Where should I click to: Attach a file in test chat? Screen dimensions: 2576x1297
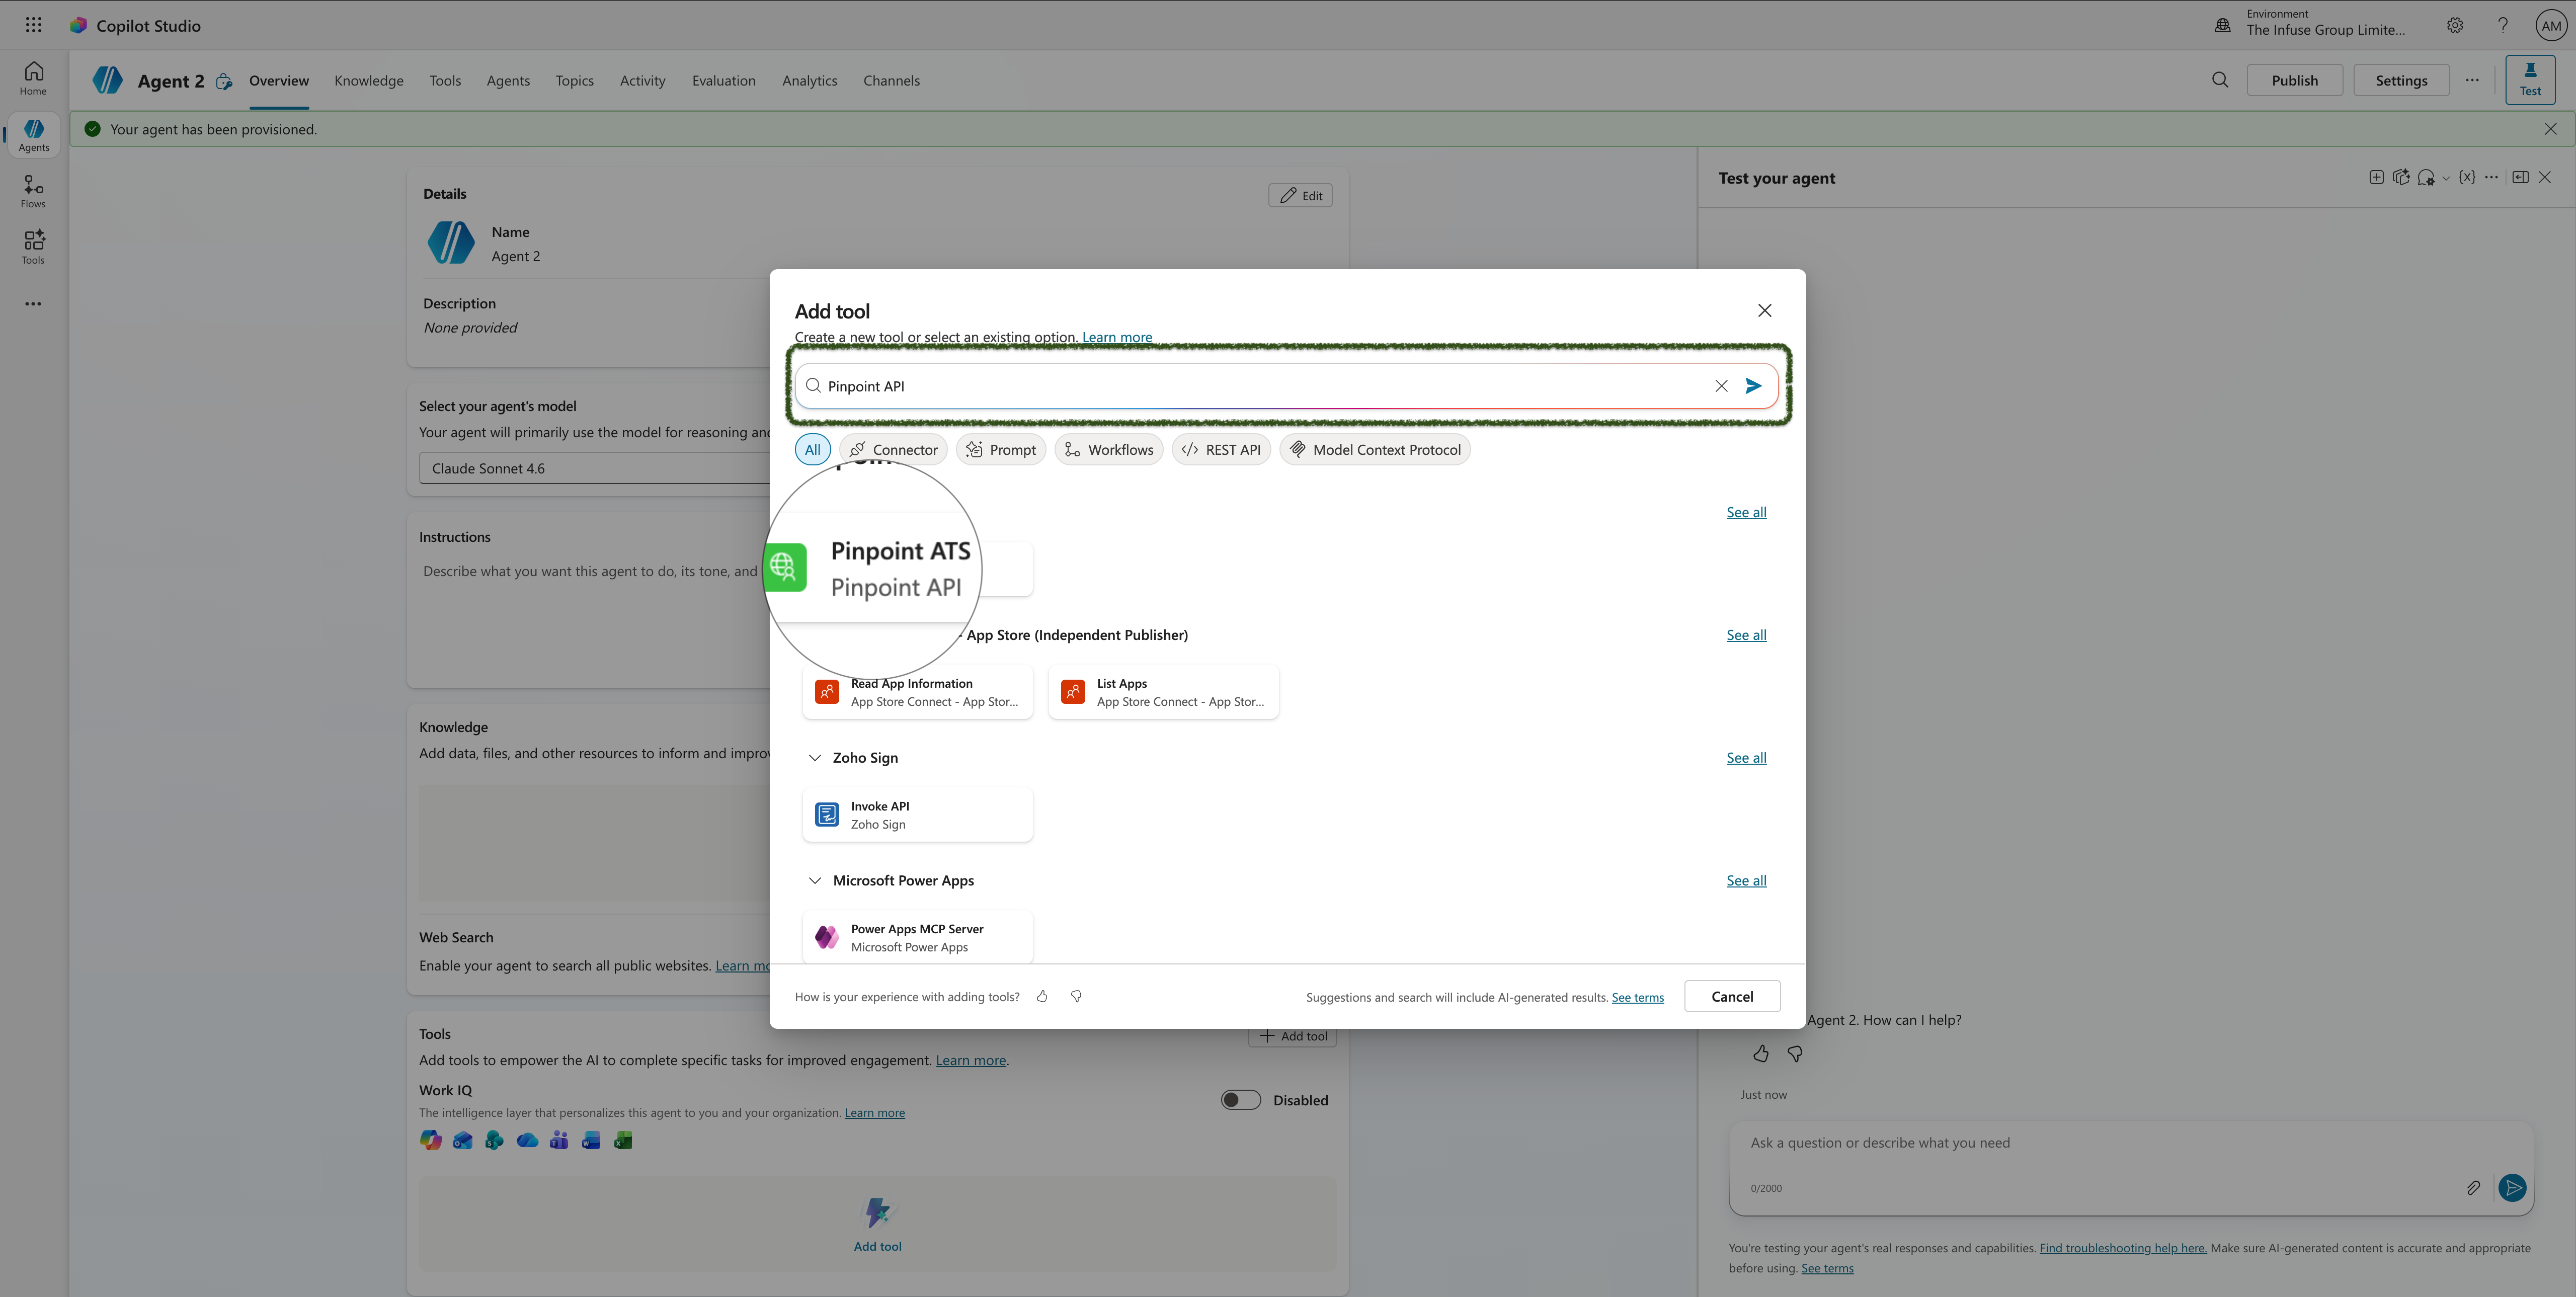pyautogui.click(x=2473, y=1187)
